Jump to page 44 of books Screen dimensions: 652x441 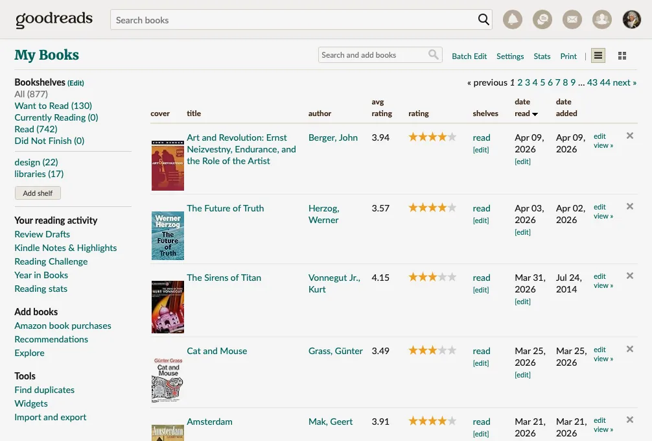point(605,82)
